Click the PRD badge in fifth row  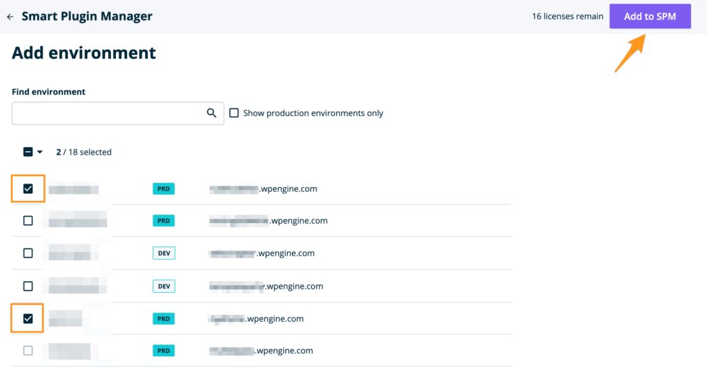pos(164,318)
